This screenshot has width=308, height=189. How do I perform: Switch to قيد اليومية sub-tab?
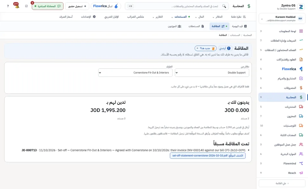tap(239, 26)
